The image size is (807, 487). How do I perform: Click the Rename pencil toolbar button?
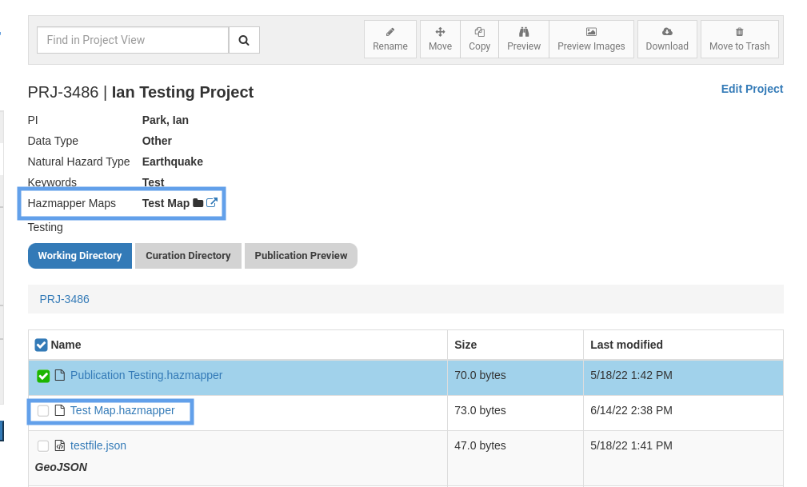[390, 39]
